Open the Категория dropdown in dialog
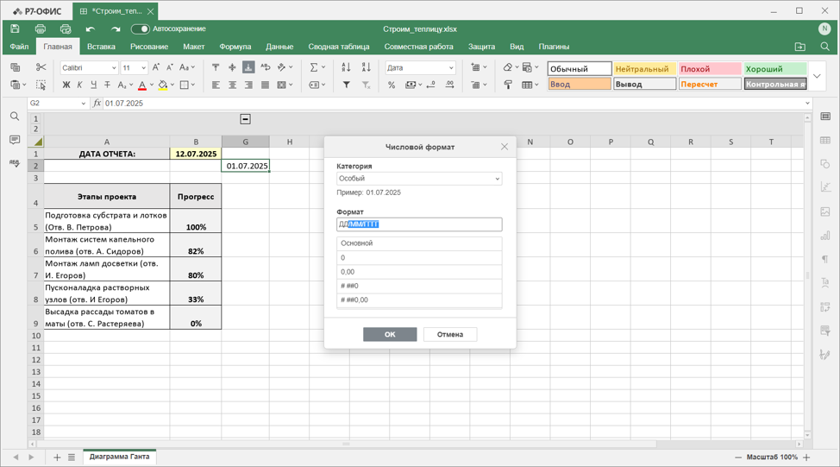840x467 pixels. (419, 179)
